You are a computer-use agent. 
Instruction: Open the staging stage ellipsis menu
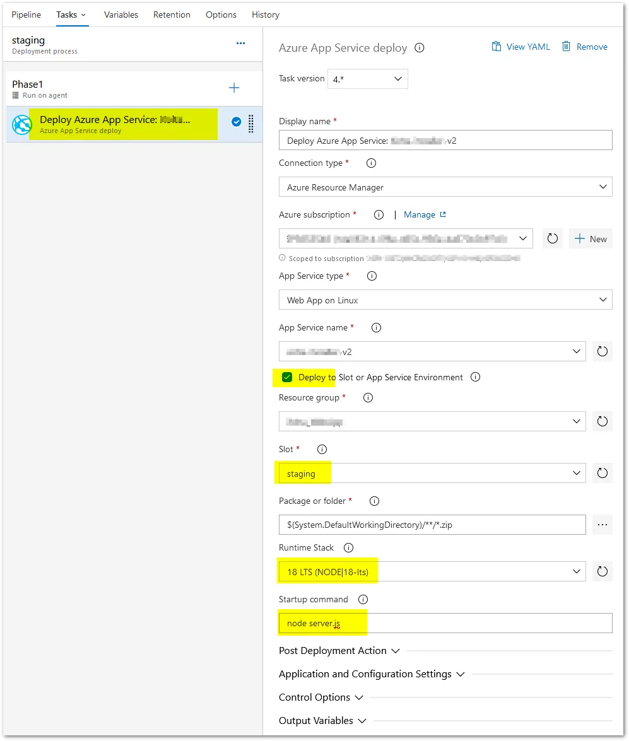pyautogui.click(x=241, y=43)
